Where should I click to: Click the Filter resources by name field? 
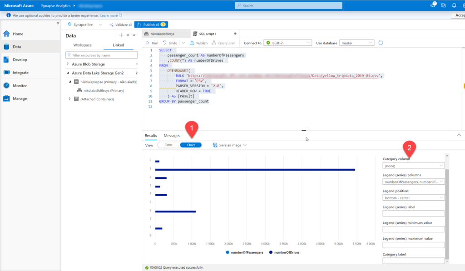pos(101,55)
